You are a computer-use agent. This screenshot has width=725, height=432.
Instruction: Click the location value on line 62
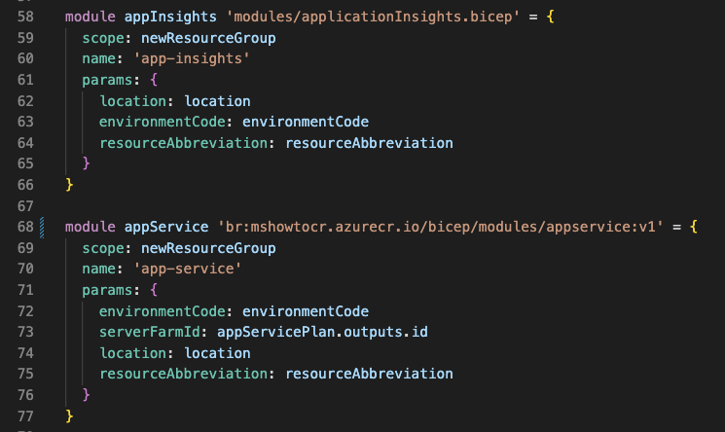tap(217, 101)
